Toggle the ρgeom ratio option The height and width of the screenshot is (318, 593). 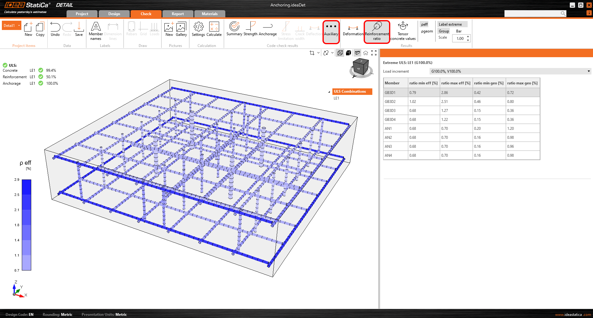point(427,31)
